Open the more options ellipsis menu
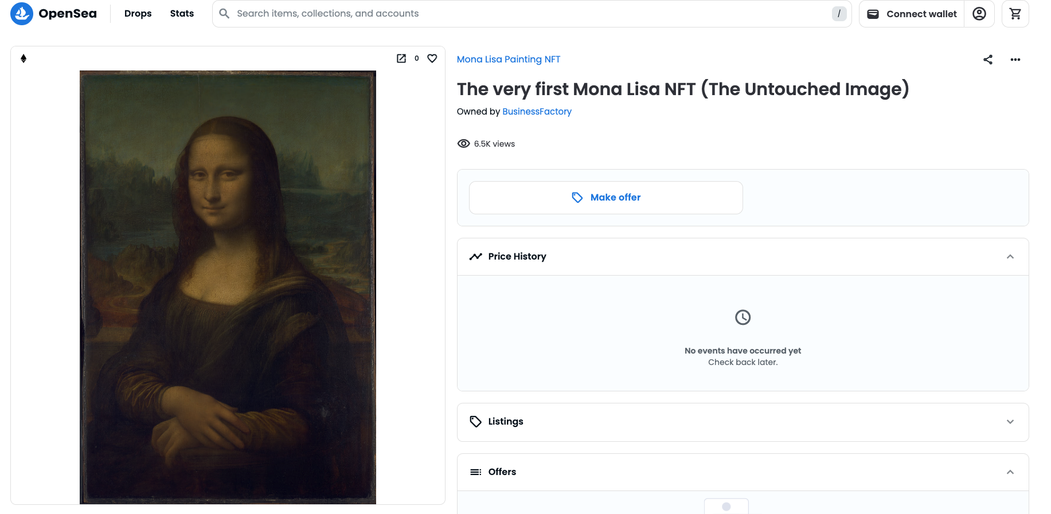 (1015, 60)
